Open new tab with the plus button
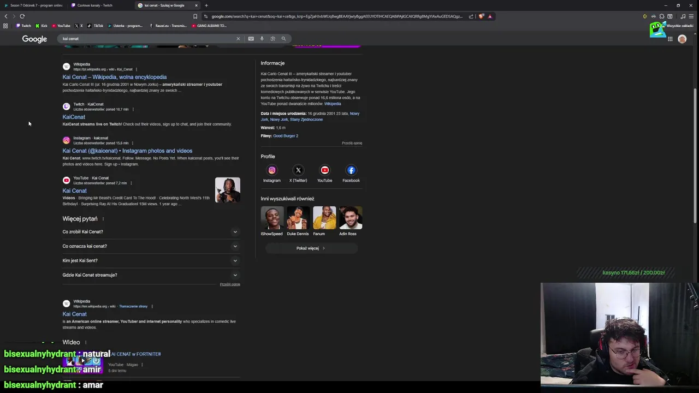 [x=206, y=5]
